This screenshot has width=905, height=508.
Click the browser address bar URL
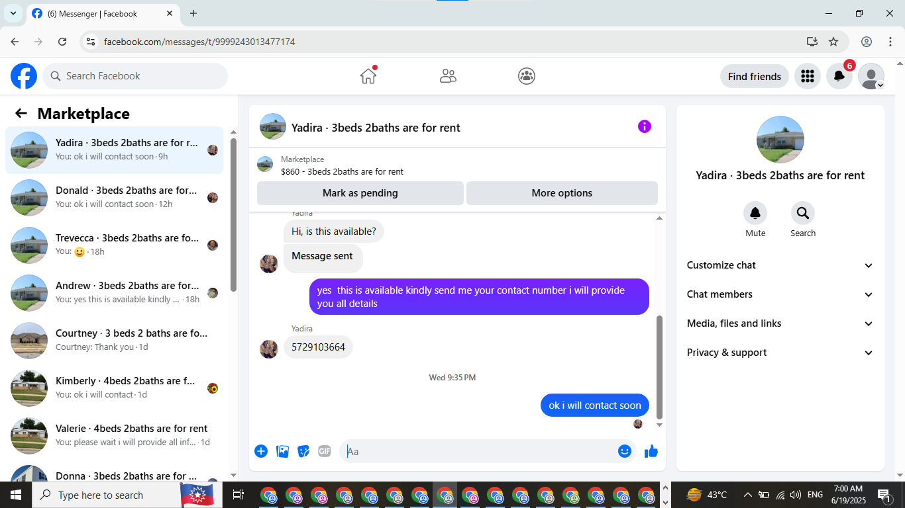tap(199, 42)
